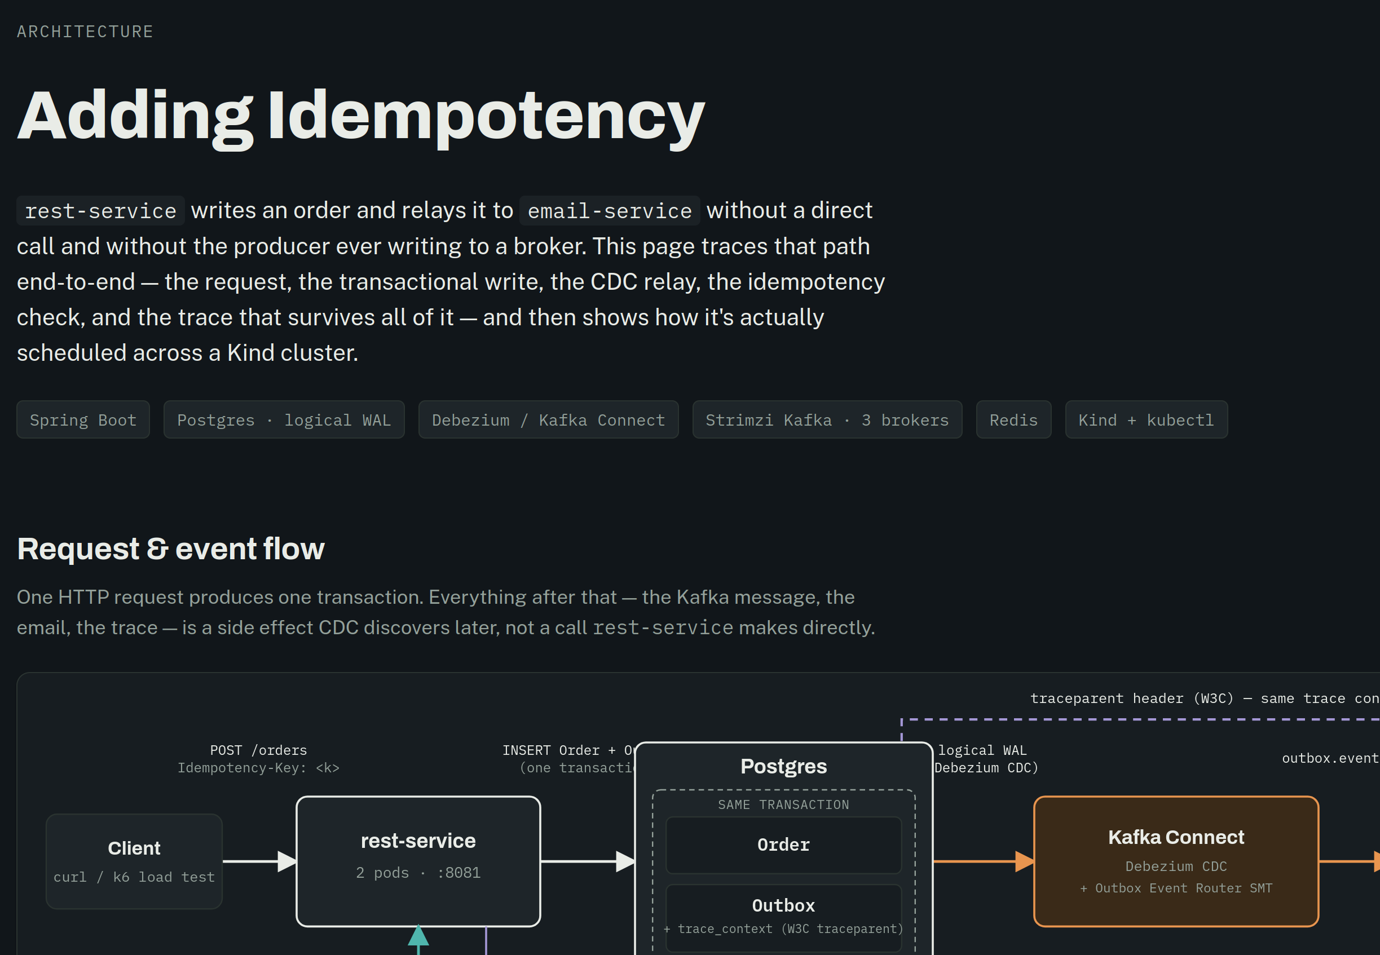Click the traceparent header (W3C) label
Screen dimensions: 1380x955
[1205, 698]
